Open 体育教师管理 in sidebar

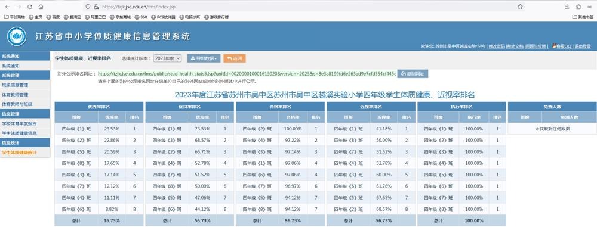point(24,94)
